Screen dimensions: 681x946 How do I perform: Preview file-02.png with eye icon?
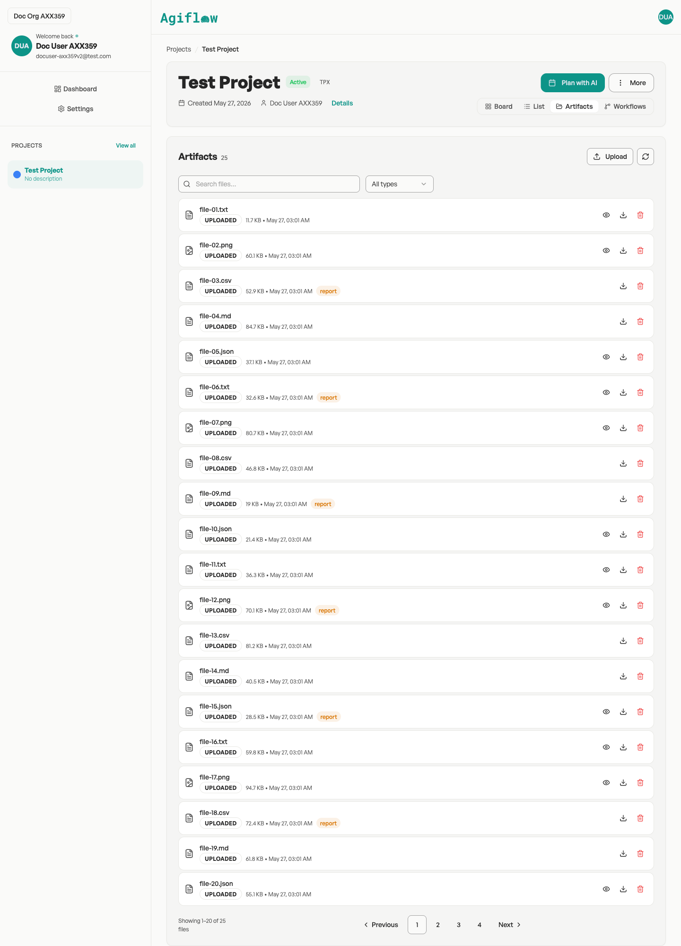(606, 251)
